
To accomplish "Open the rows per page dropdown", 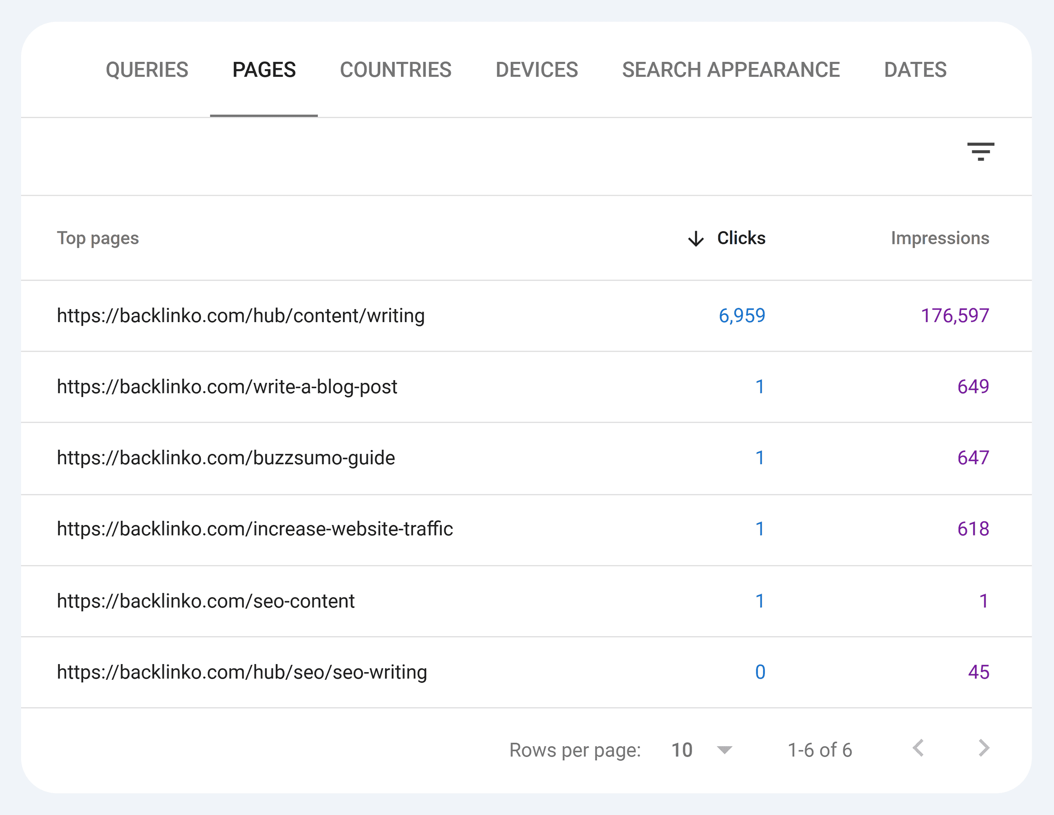I will (x=701, y=750).
